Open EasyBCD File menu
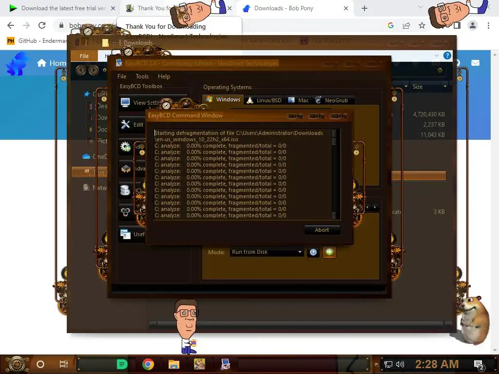This screenshot has height=374, width=499. [121, 76]
